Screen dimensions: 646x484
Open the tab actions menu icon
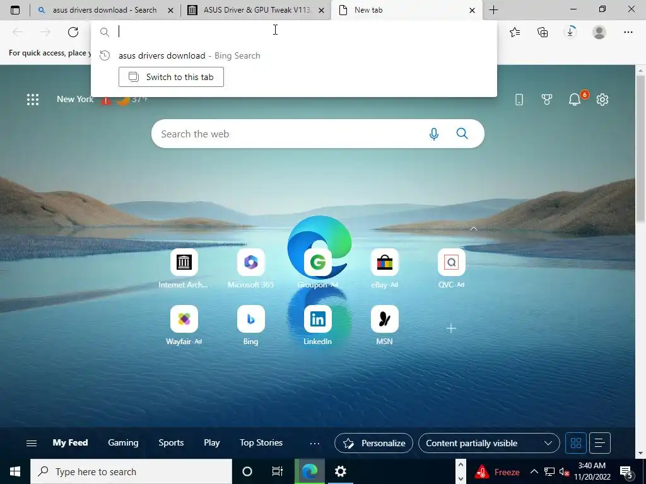coord(15,10)
